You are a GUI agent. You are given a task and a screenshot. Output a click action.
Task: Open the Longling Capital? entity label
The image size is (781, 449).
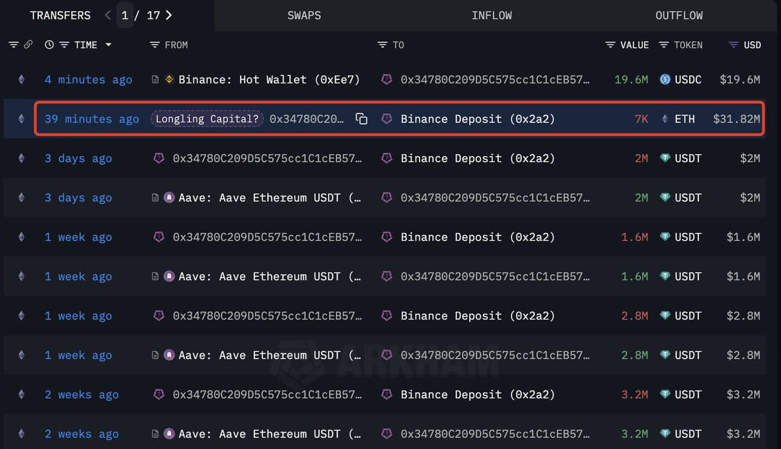pyautogui.click(x=207, y=119)
